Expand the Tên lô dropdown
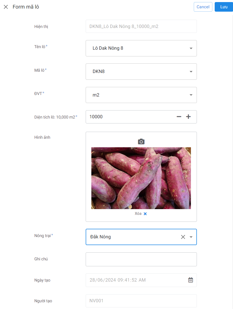The image size is (233, 309). pos(191,48)
